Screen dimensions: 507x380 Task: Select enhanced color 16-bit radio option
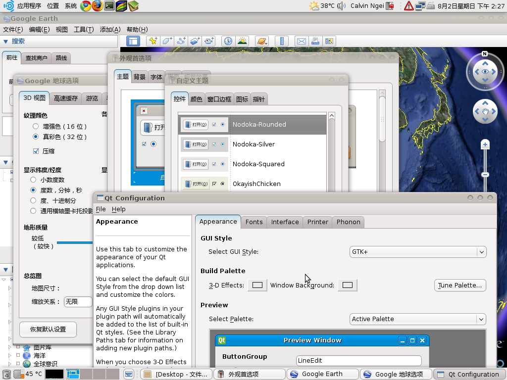(36, 126)
